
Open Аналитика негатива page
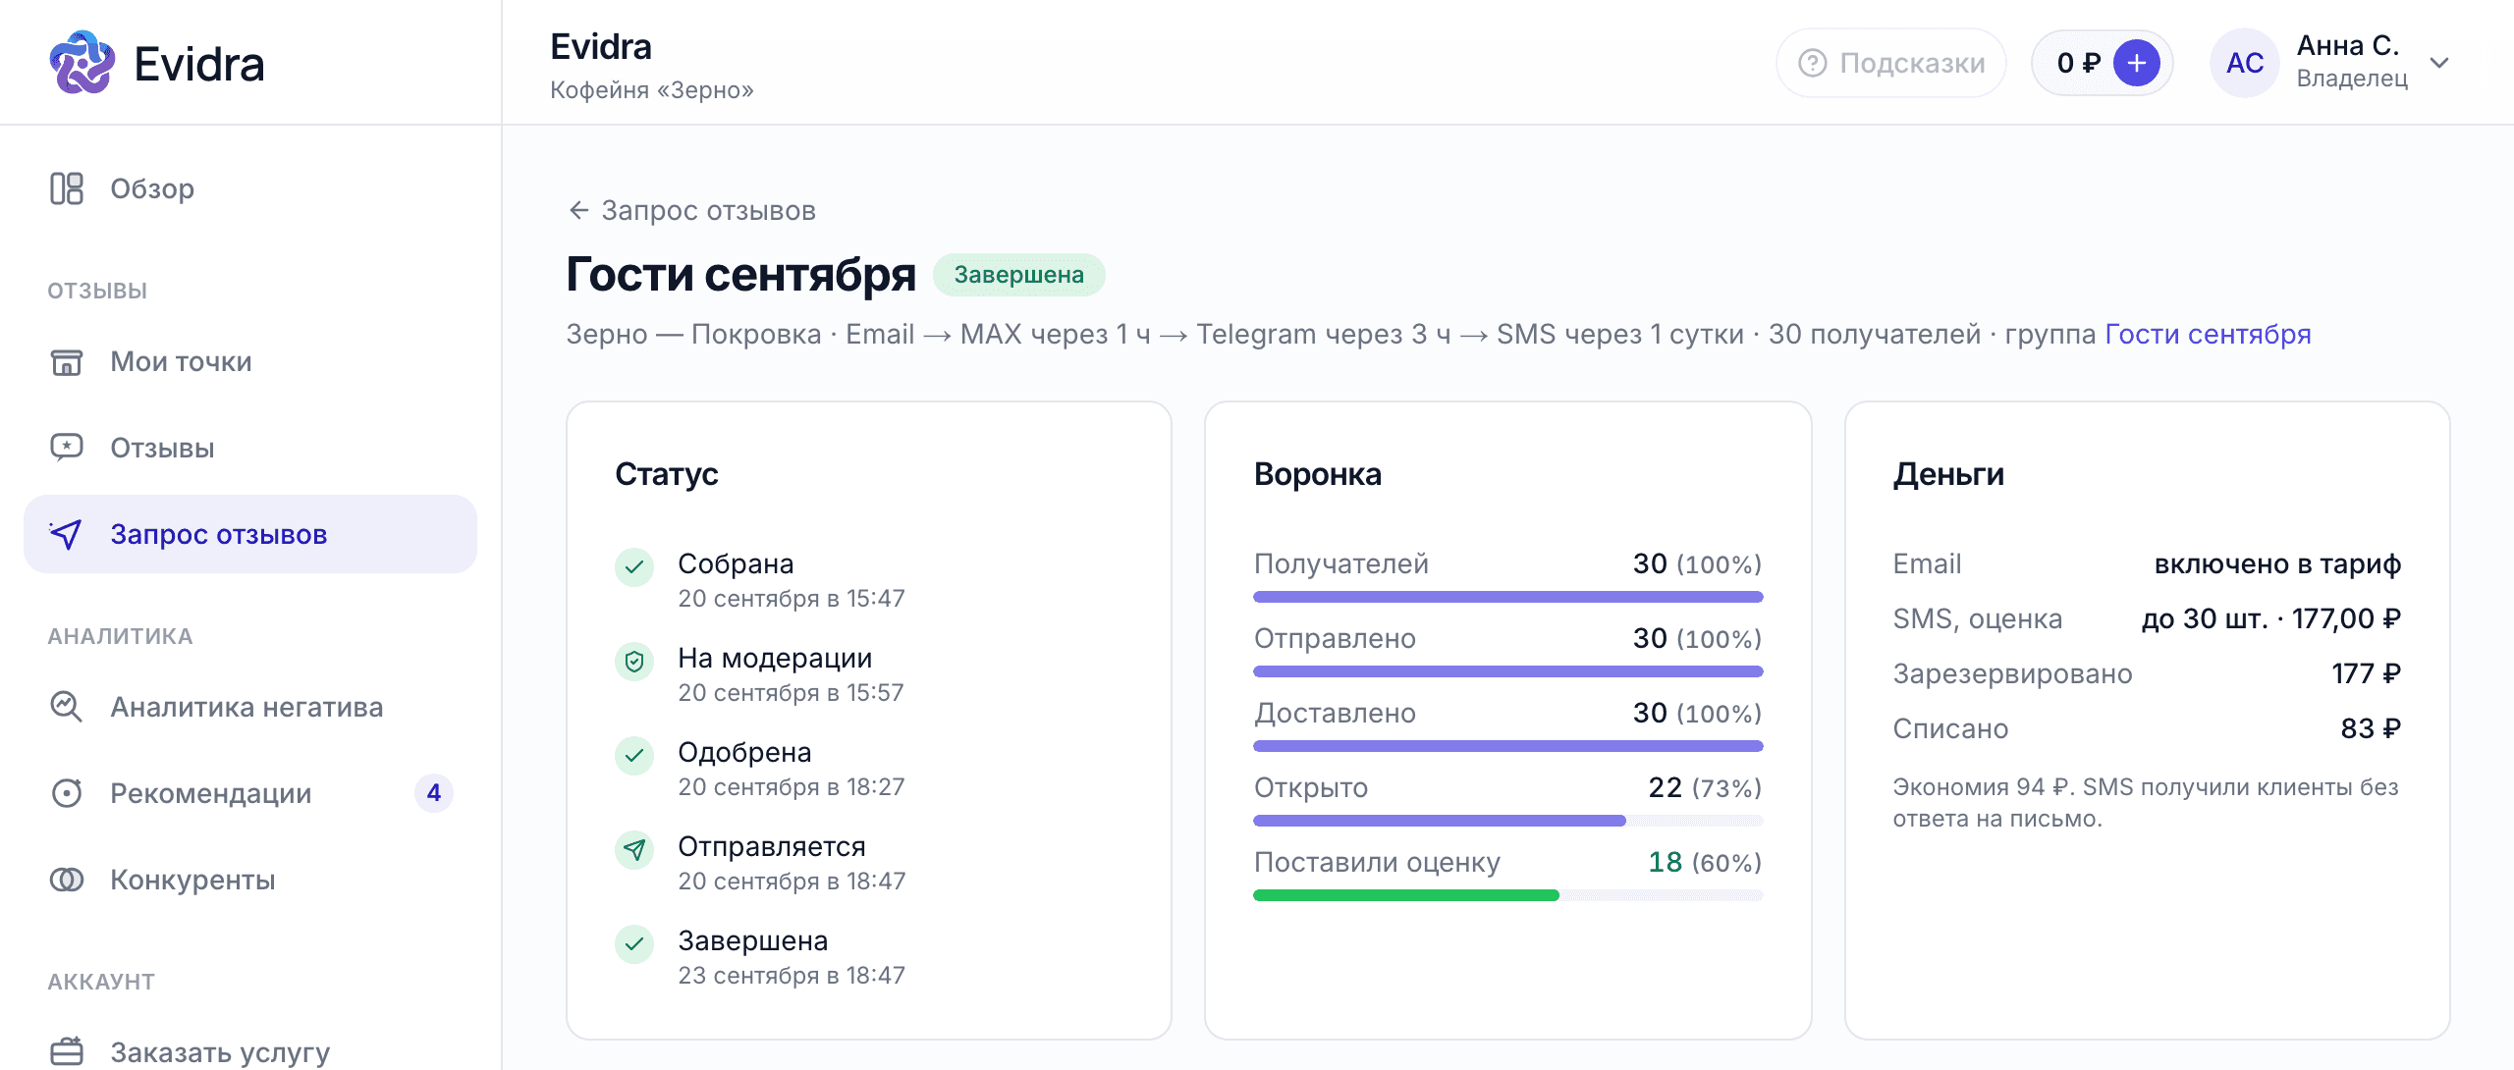pyautogui.click(x=250, y=707)
